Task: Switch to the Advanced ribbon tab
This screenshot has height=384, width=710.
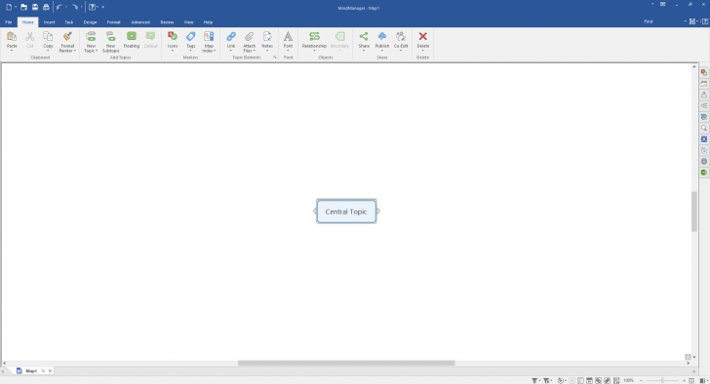Action: 140,22
